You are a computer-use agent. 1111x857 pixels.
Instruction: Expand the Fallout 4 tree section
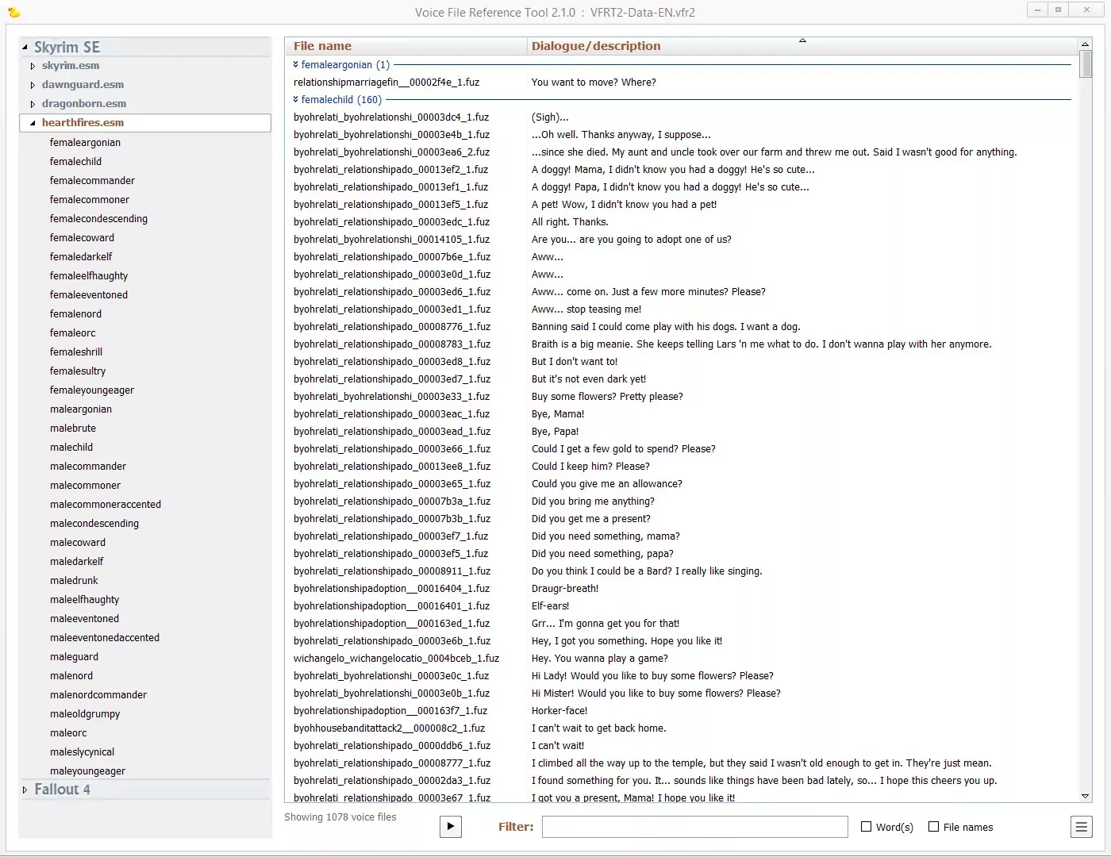(25, 790)
